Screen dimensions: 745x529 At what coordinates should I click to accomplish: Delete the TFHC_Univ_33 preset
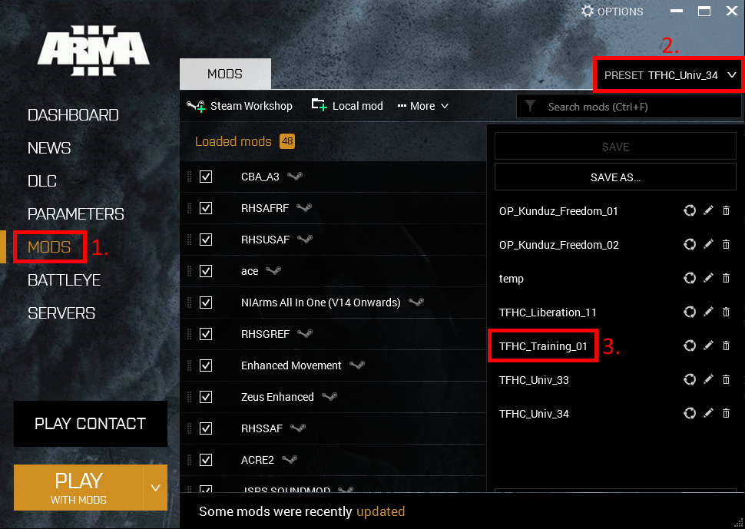(726, 379)
